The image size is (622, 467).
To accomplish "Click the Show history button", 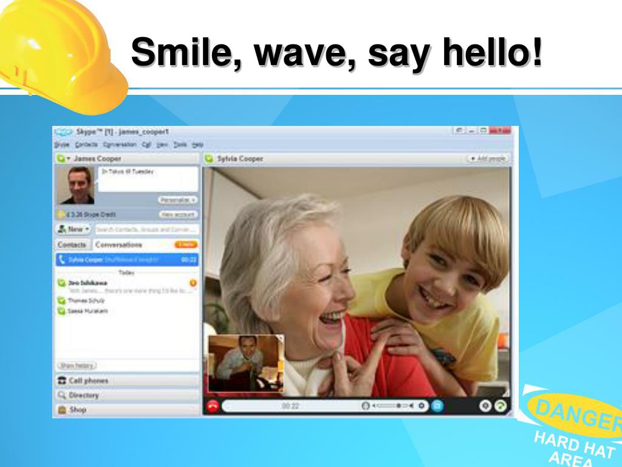I will pos(77,365).
